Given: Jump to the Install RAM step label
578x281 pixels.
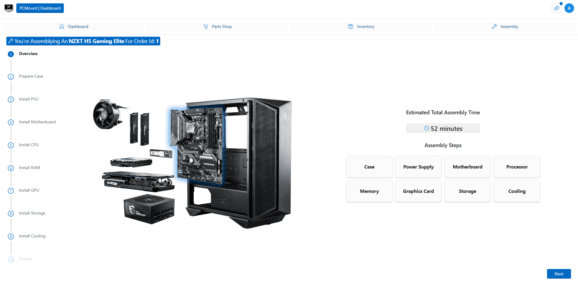Looking at the screenshot, I should [30, 168].
